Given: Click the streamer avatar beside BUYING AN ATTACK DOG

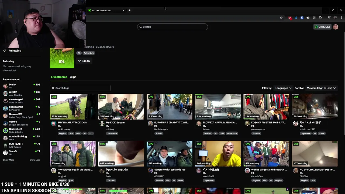Looking at the screenshot, I should click(53, 124).
